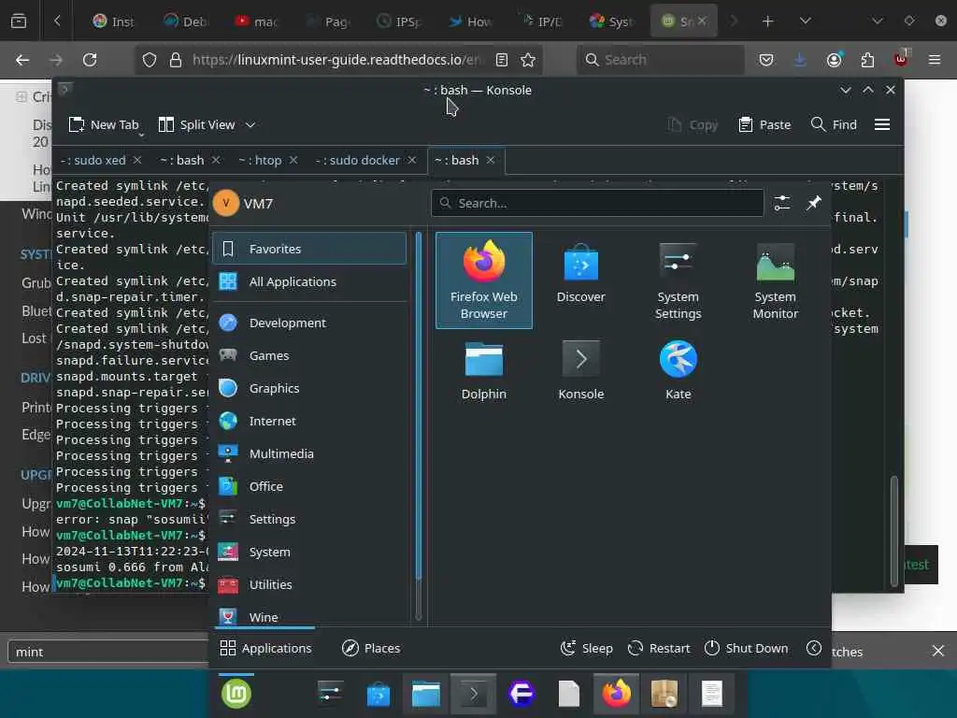Open Dolphin file manager icon
Screen dimensions: 957x718
pyautogui.click(x=484, y=370)
